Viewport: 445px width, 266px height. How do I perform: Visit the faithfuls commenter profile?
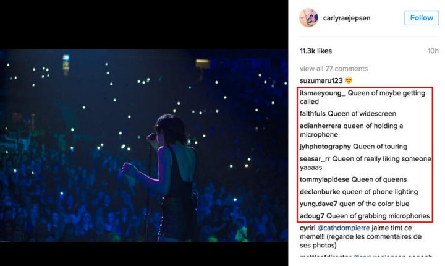pyautogui.click(x=313, y=113)
